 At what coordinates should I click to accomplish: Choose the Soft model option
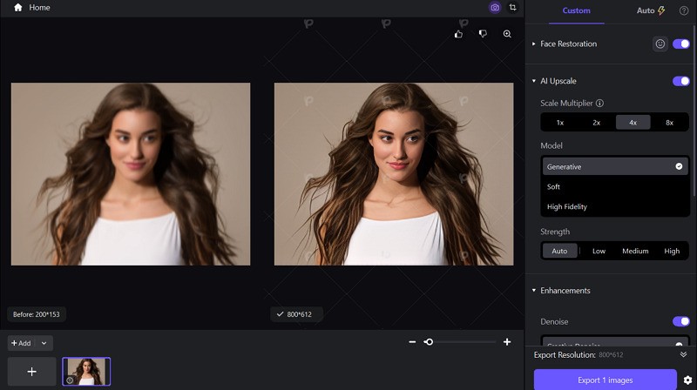pyautogui.click(x=615, y=186)
